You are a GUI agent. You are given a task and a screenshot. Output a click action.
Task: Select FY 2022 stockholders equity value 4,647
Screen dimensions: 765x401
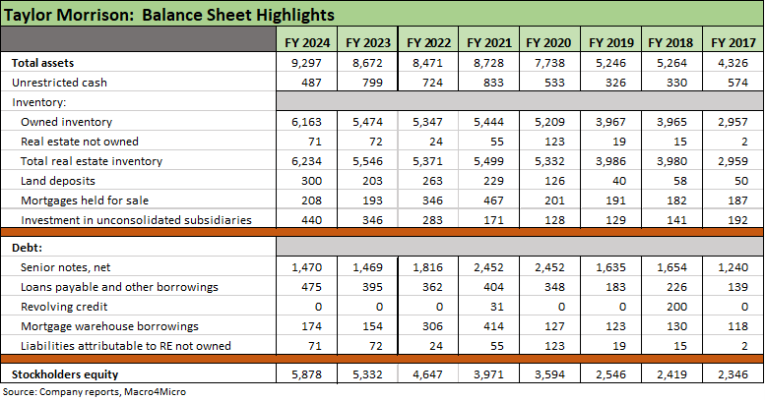pyautogui.click(x=428, y=374)
